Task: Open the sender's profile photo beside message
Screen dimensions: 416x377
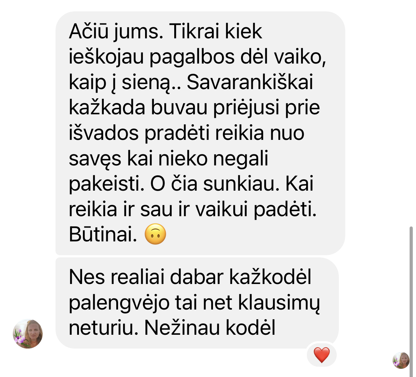Action: point(28,334)
